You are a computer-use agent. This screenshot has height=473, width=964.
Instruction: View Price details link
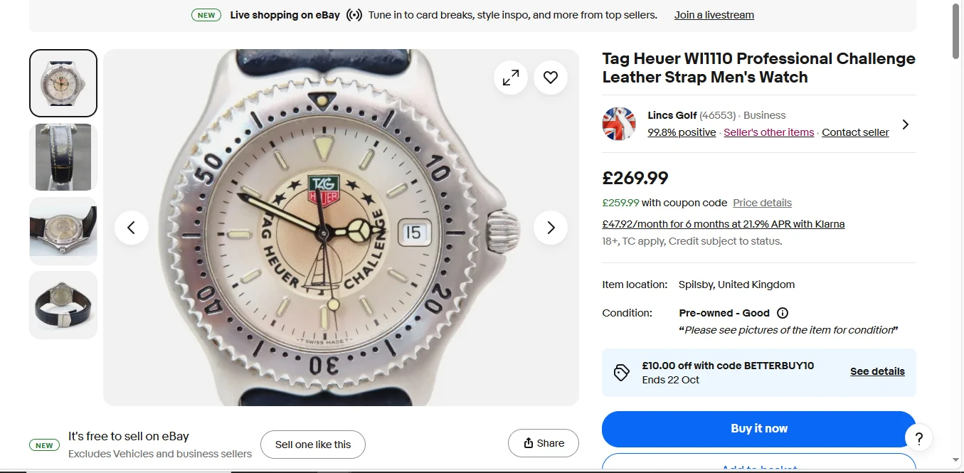tap(762, 203)
